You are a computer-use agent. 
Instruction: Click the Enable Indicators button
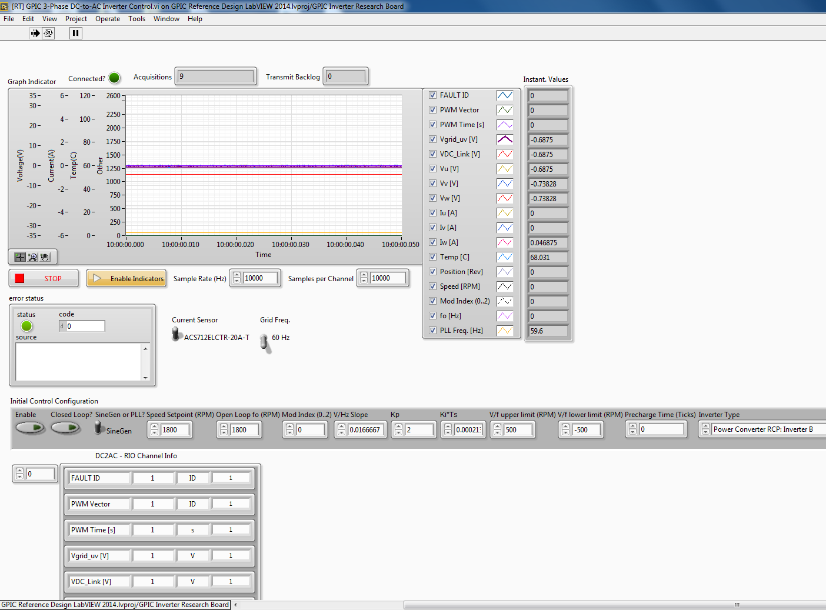point(126,278)
